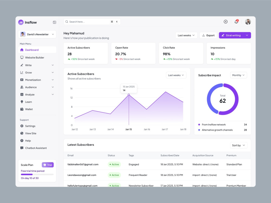Viewport: 271px width, 203px height.
Task: Open the View Site menu item
Action: [37, 133]
